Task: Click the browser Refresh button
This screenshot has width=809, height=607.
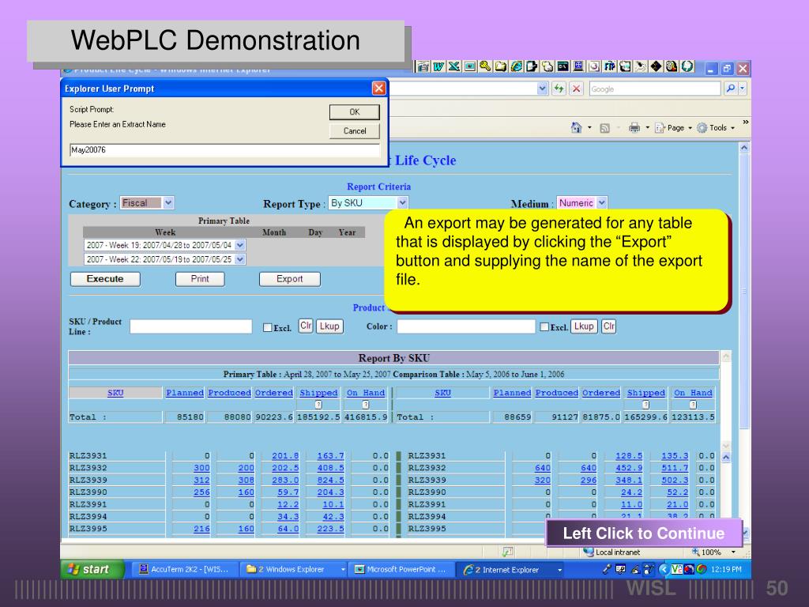Action: [559, 89]
